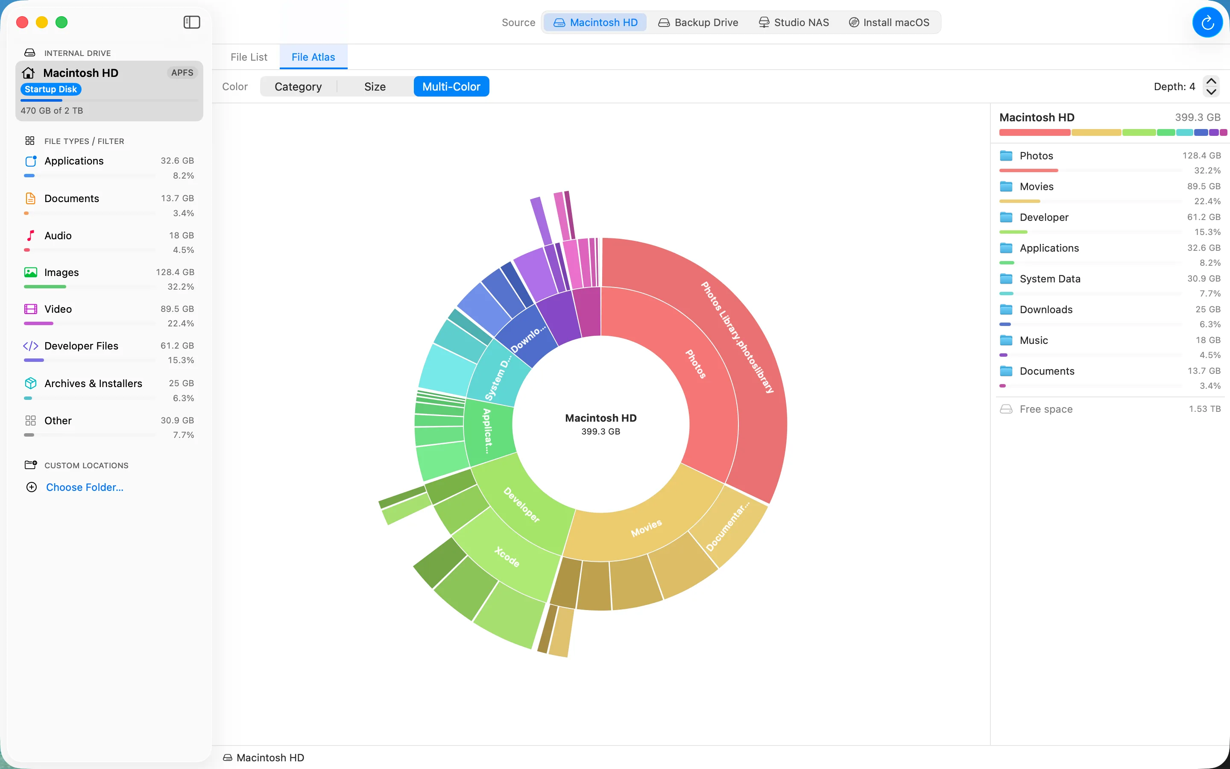
Task: Select the Macintosh HD startup disk entry
Action: point(109,91)
